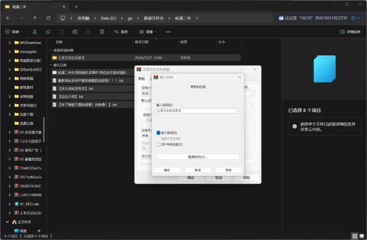Image resolution: width=367 pixels, height=240 pixels.
Task: Click into the 输入密码(E) password field
Action: point(195,110)
